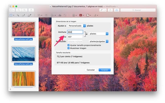Open the fill color swatch menu
The height and width of the screenshot is (103, 165).
point(89,15)
